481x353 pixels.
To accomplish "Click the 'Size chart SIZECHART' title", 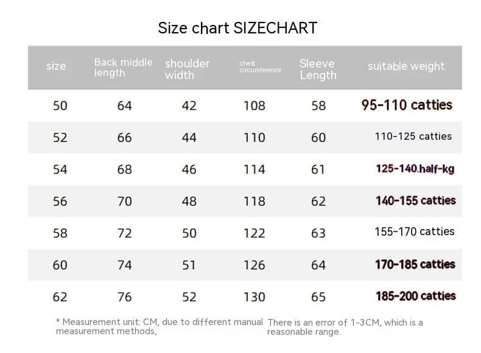I will (x=237, y=28).
